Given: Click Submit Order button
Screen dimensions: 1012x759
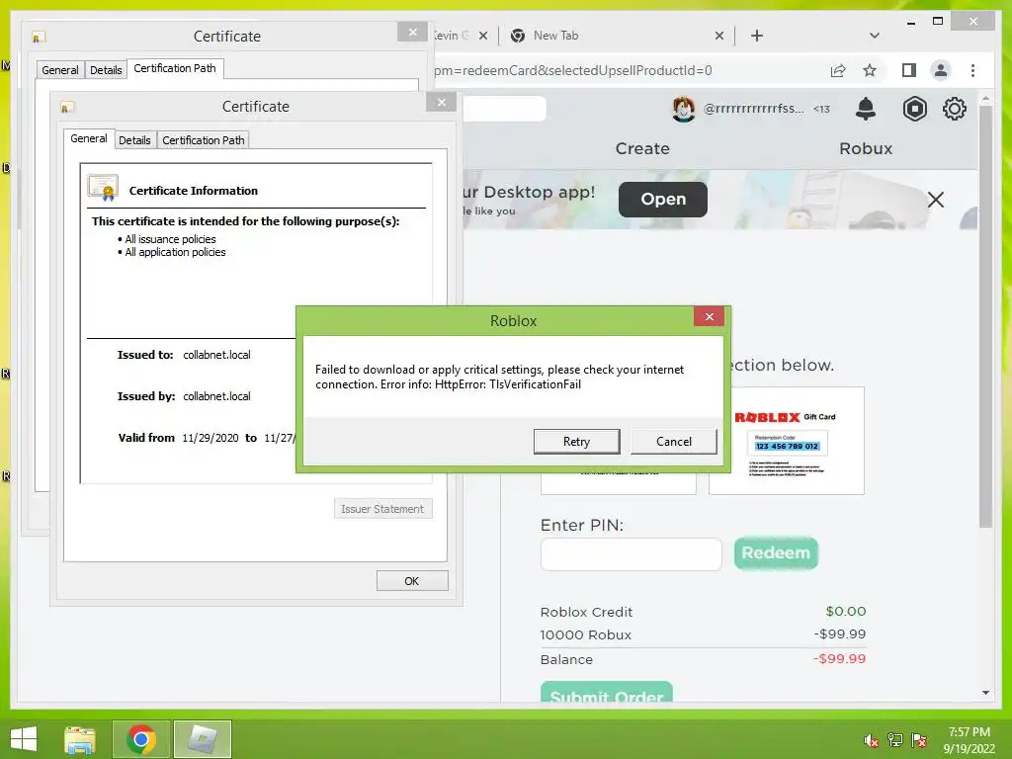Looking at the screenshot, I should point(607,692).
